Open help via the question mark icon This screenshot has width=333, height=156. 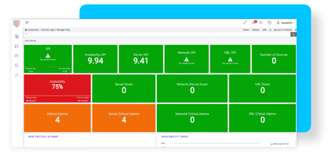(269, 22)
